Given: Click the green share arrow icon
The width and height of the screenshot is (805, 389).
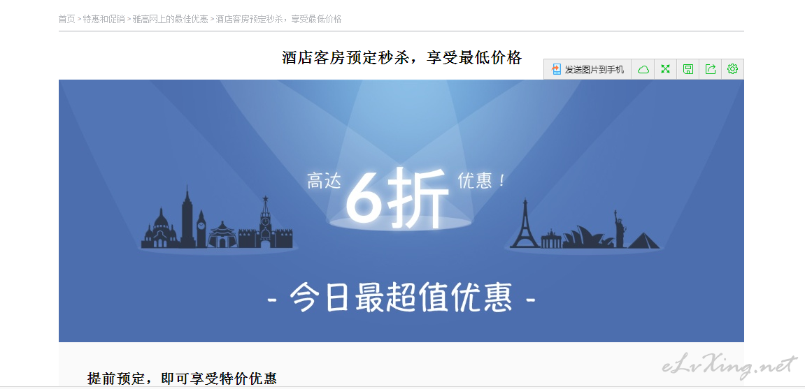Looking at the screenshot, I should [711, 69].
